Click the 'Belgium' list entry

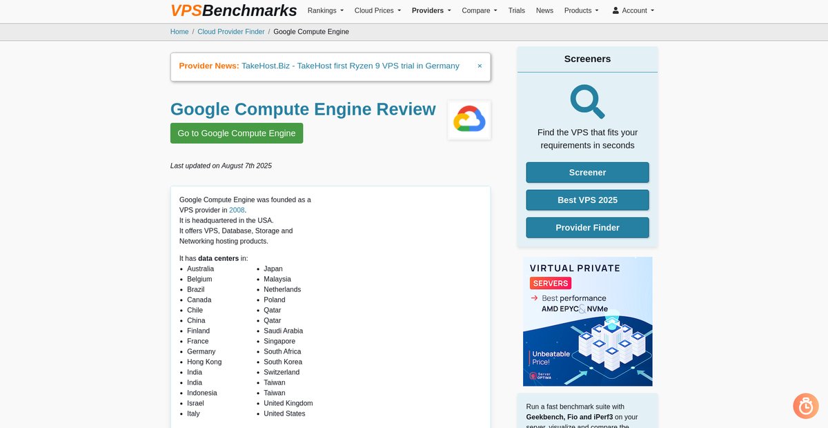[199, 279]
